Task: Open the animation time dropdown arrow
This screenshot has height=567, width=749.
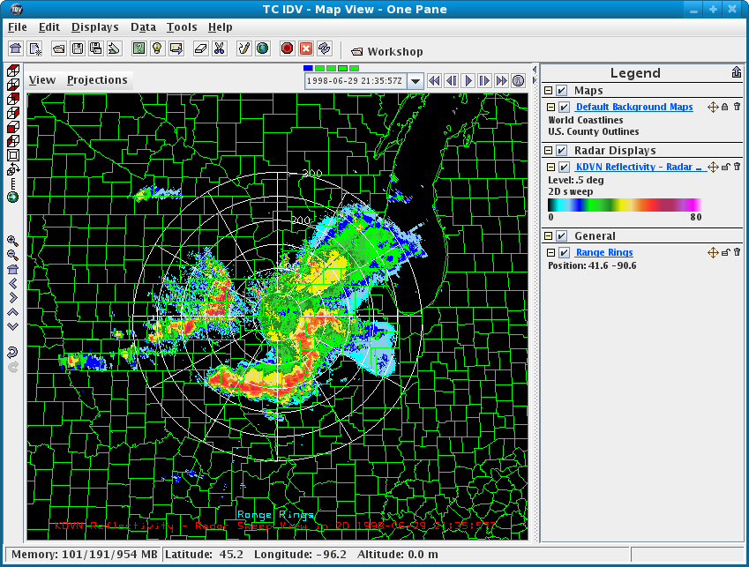Action: coord(416,81)
